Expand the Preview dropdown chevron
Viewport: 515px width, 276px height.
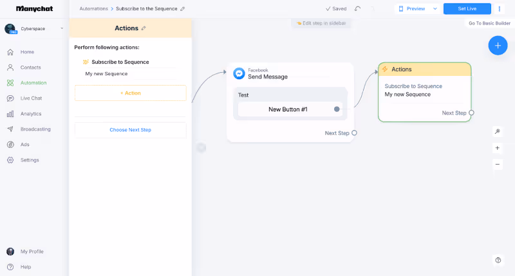pyautogui.click(x=435, y=9)
